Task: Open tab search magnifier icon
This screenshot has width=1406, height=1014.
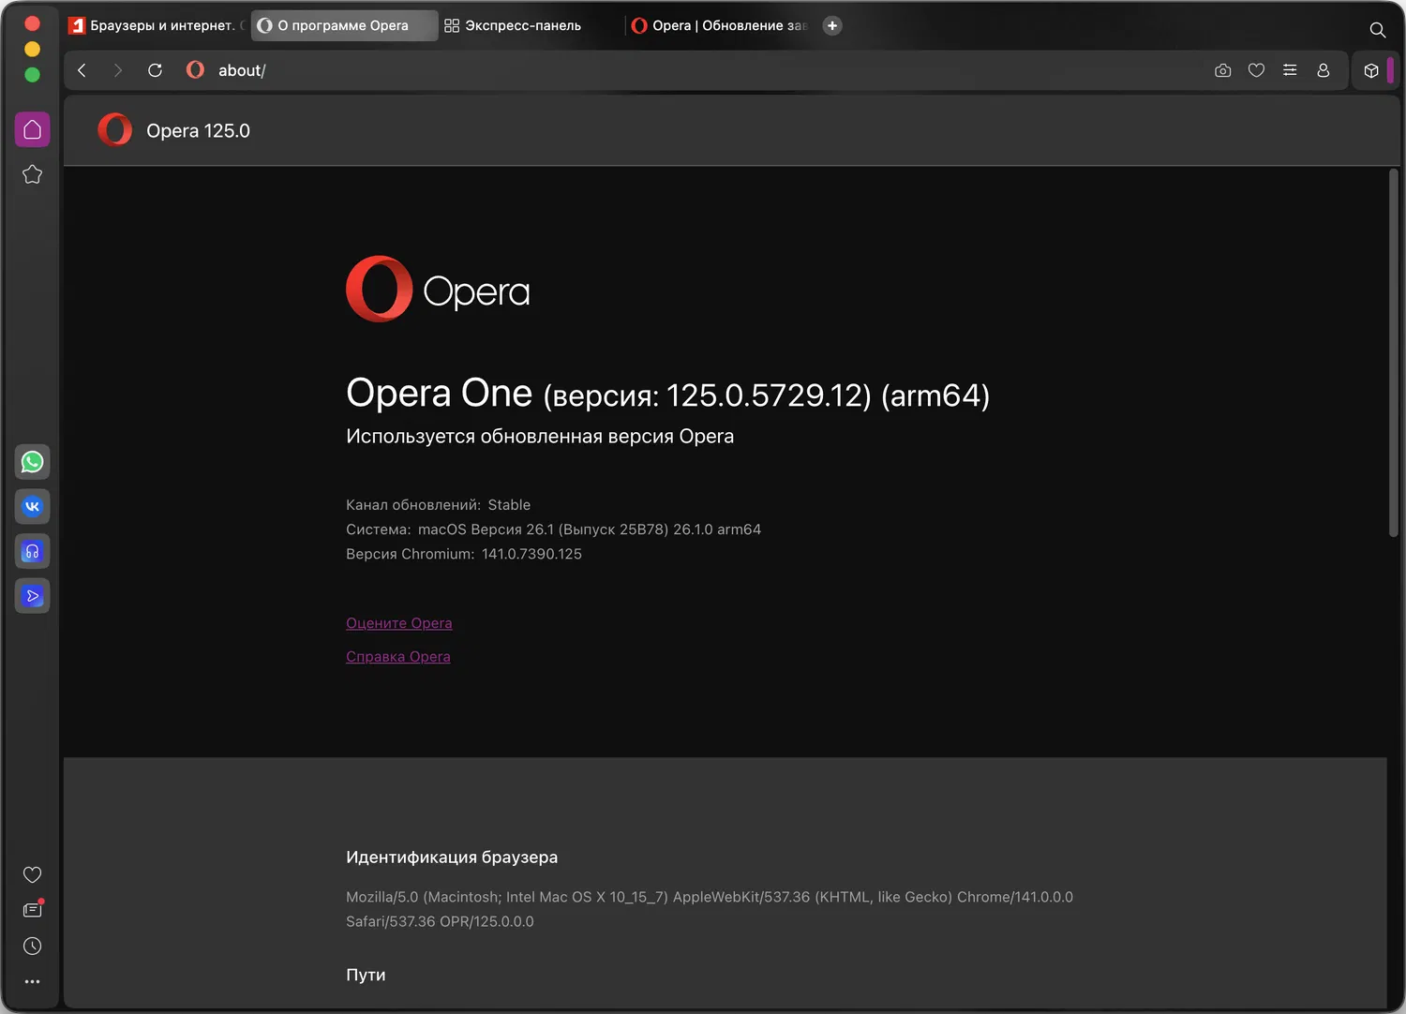Action: click(1377, 30)
